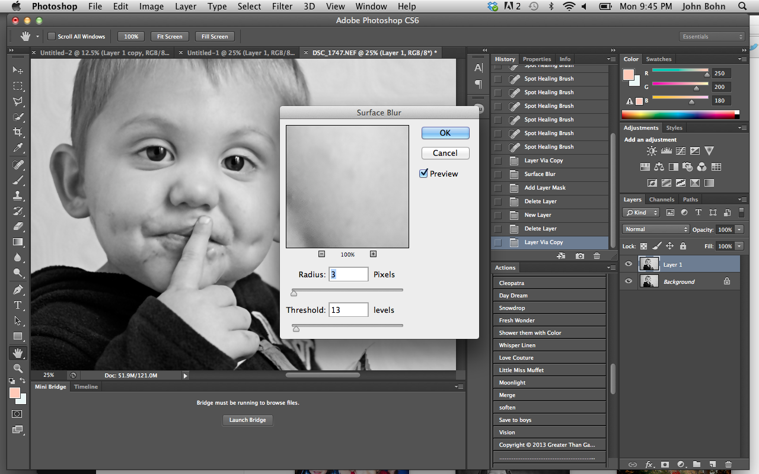Toggle layer filtering switch on Layers panel
Screen dimensions: 759x474
(741, 212)
